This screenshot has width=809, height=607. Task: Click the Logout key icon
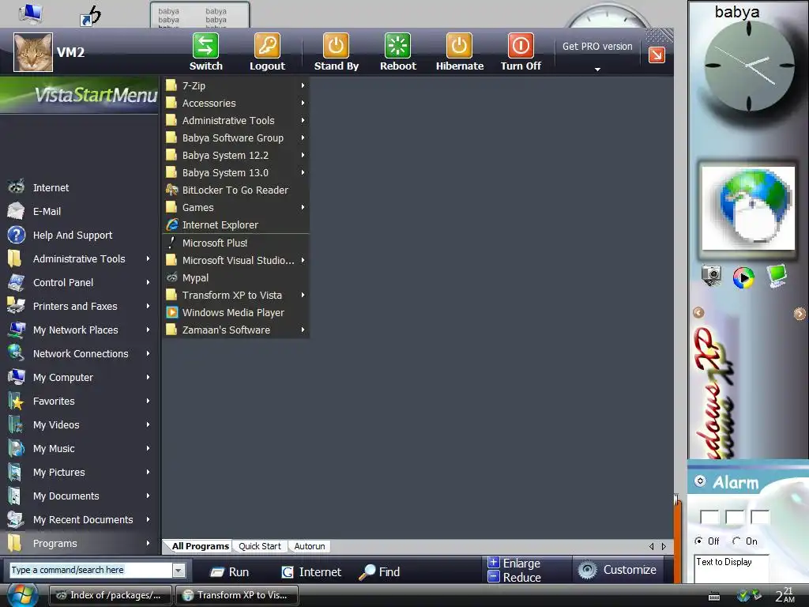[267, 45]
